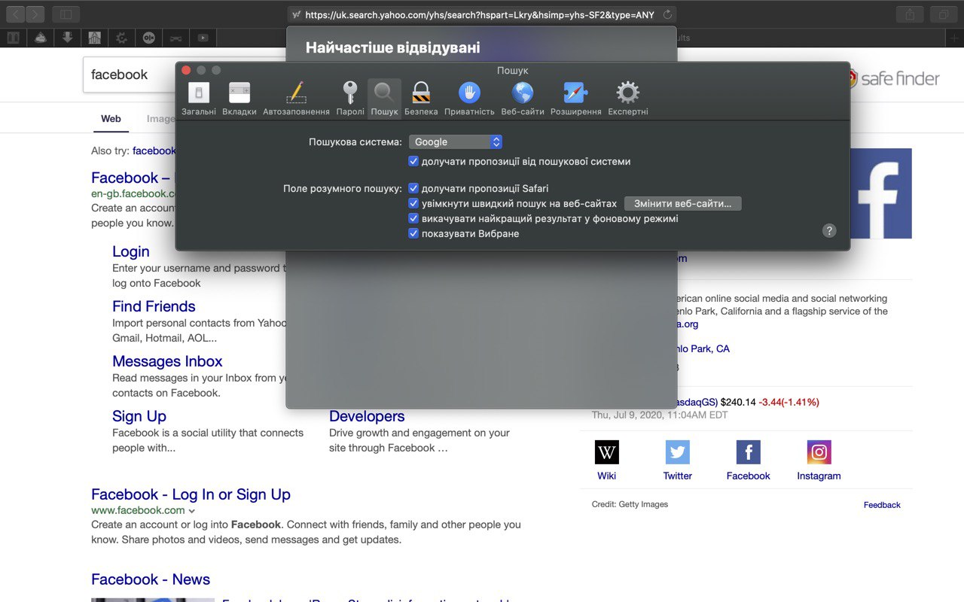Click the large Facebook logo thumbnail

point(881,193)
